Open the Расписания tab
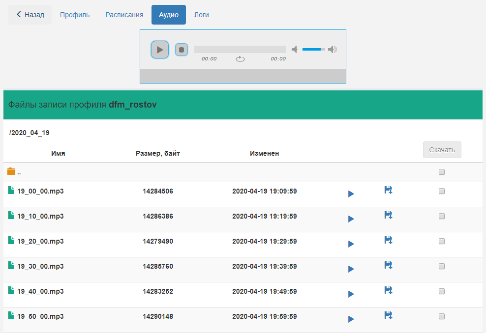This screenshot has height=333, width=486. (124, 15)
